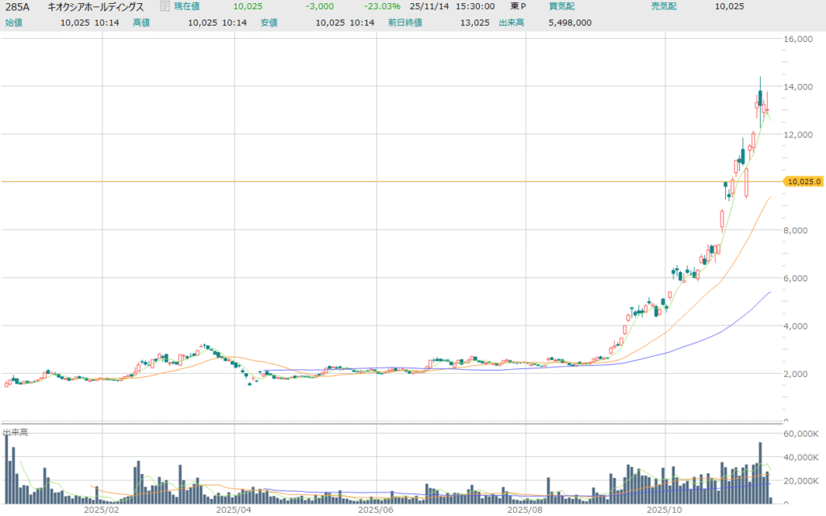Click the 安値 label
826x516 pixels.
[269, 22]
